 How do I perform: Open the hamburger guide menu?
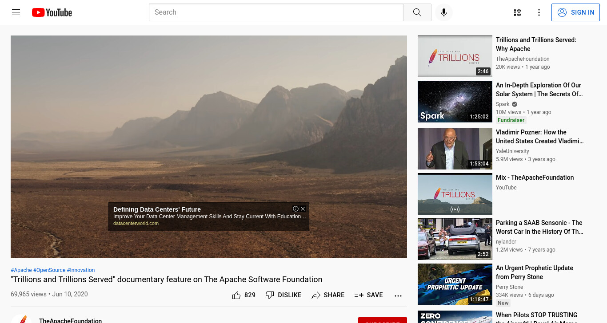(16, 12)
